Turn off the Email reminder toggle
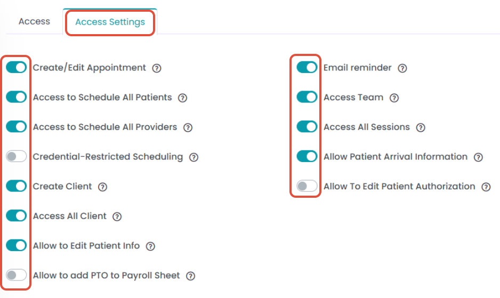 [307, 68]
